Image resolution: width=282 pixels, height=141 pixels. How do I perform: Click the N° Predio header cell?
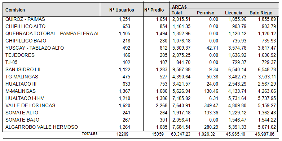coord(154,10)
